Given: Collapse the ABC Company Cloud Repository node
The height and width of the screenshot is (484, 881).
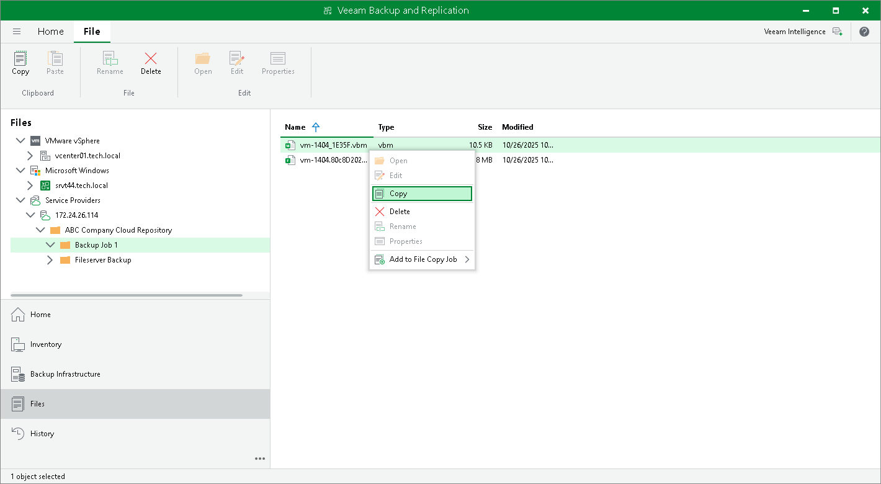Looking at the screenshot, I should [40, 230].
